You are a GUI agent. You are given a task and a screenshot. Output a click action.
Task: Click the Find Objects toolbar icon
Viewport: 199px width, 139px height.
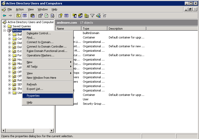coord(98,16)
